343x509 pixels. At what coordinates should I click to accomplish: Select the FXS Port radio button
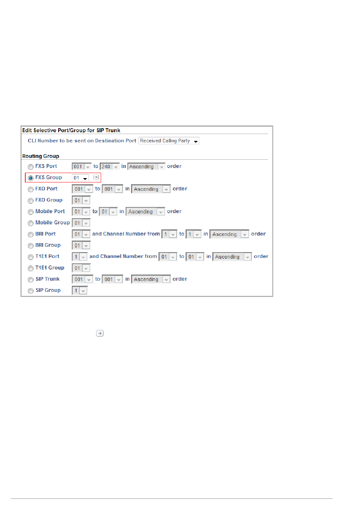point(31,167)
